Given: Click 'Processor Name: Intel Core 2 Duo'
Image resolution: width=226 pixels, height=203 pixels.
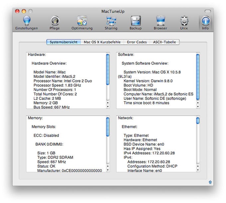Looking at the screenshot, I should click(x=63, y=81).
